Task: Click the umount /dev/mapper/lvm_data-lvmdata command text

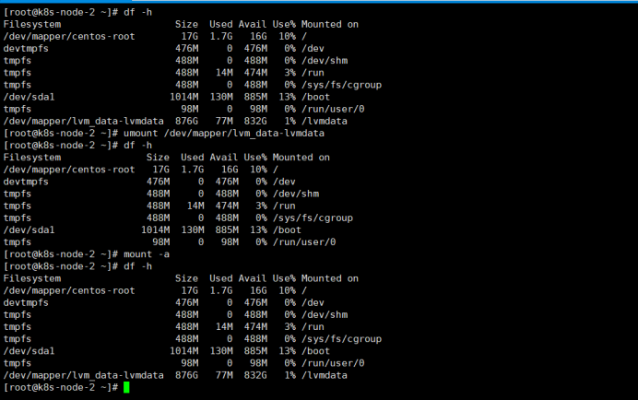Action: tap(224, 134)
